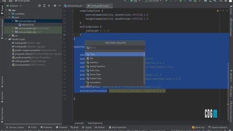233x131 pixels.
Task: Open the Project side tool window
Action: click(2, 10)
